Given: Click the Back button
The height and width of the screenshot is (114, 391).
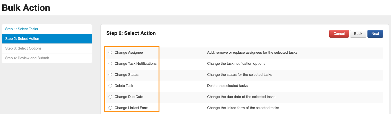Looking at the screenshot, I should click(x=358, y=34).
